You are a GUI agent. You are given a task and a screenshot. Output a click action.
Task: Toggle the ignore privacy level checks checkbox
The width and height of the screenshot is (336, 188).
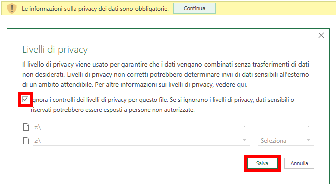(25, 99)
